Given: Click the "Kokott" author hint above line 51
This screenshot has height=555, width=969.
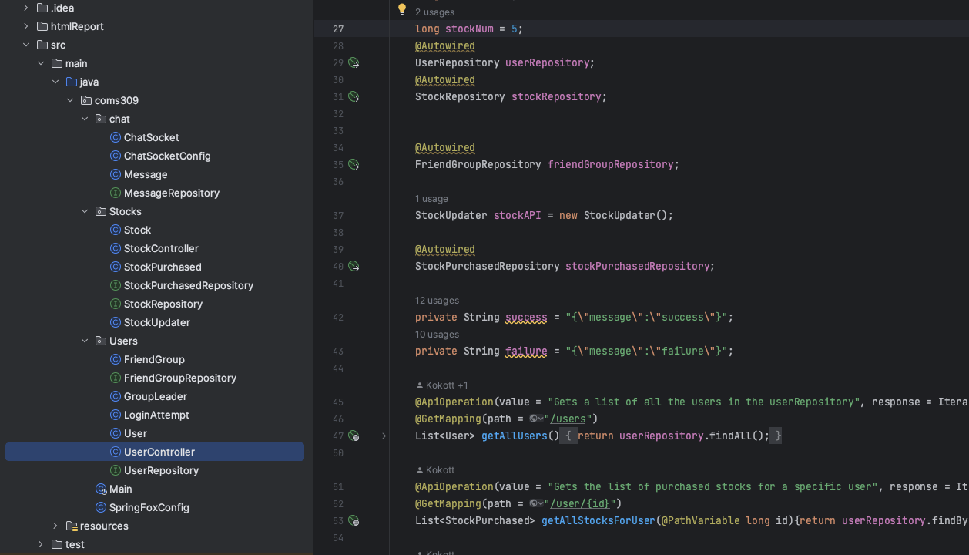Looking at the screenshot, I should (435, 470).
